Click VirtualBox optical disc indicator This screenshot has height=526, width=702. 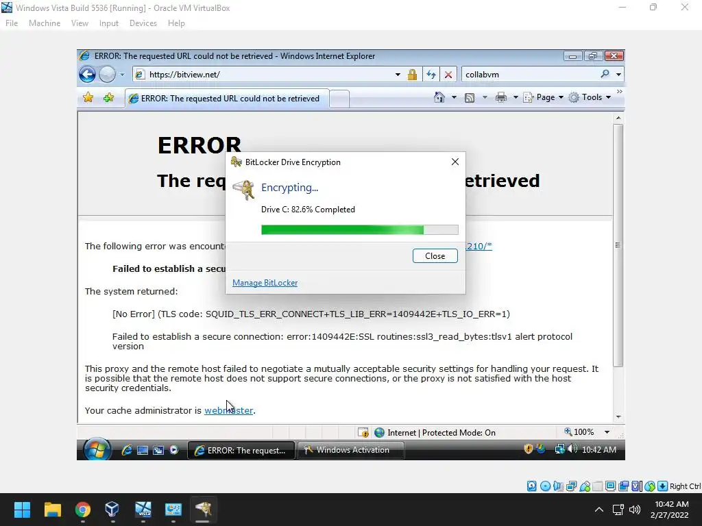(545, 486)
